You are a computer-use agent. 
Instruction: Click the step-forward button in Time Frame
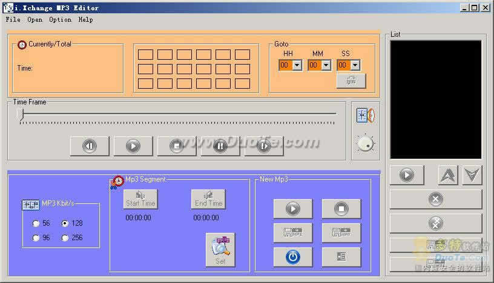[x=264, y=146]
